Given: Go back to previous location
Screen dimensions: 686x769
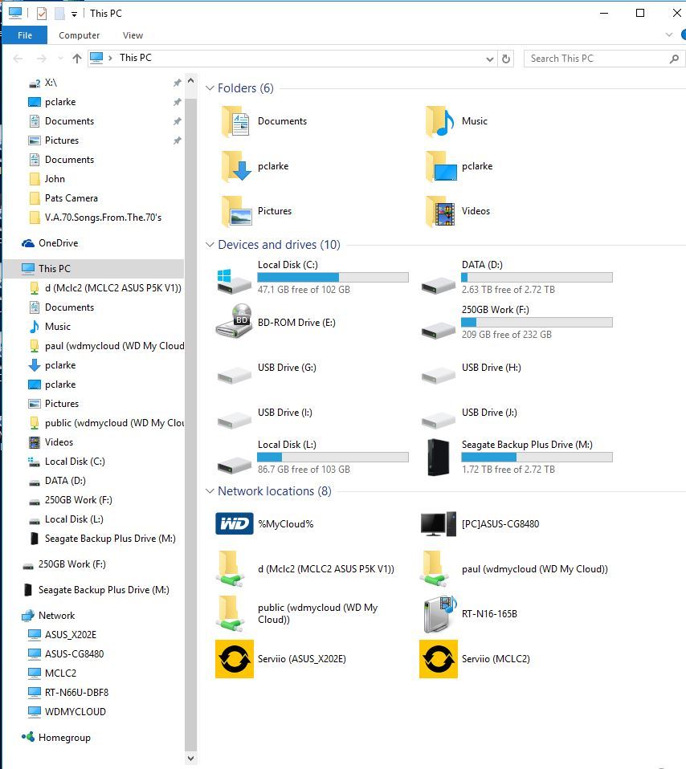Looking at the screenshot, I should (18, 59).
